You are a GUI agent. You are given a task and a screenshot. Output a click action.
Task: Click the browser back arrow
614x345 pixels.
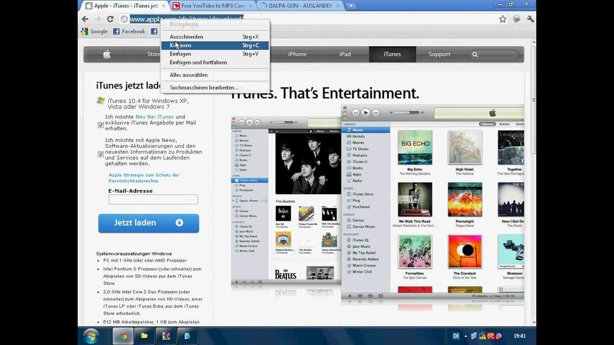tap(85, 19)
